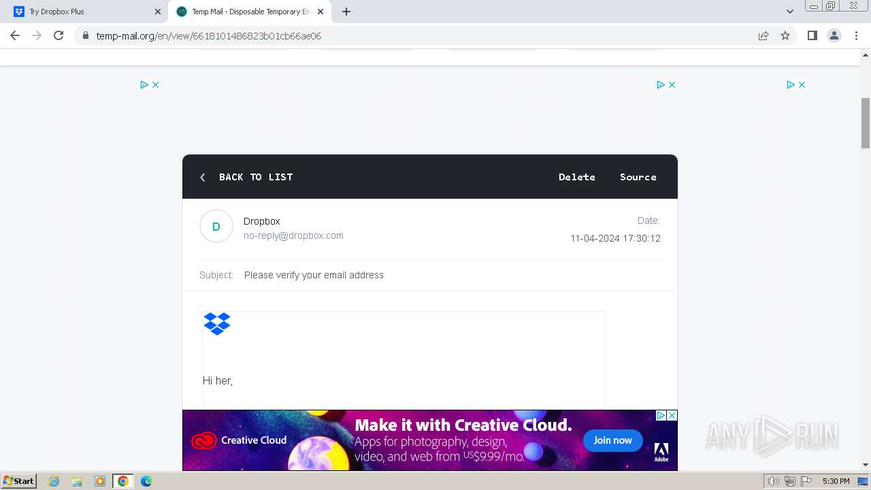Open AdChoices icon on middle ad
The width and height of the screenshot is (871, 490).
[661, 84]
